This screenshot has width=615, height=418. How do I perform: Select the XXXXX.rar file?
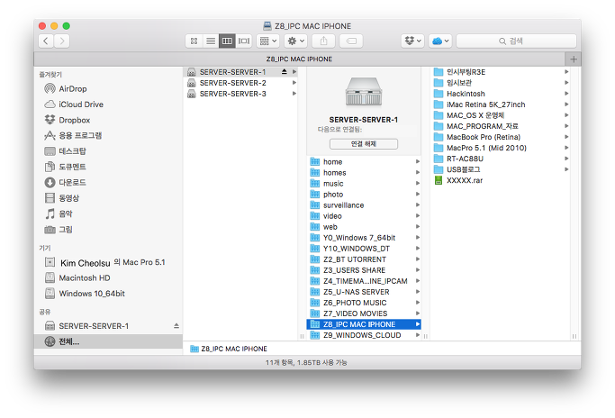tap(501, 180)
